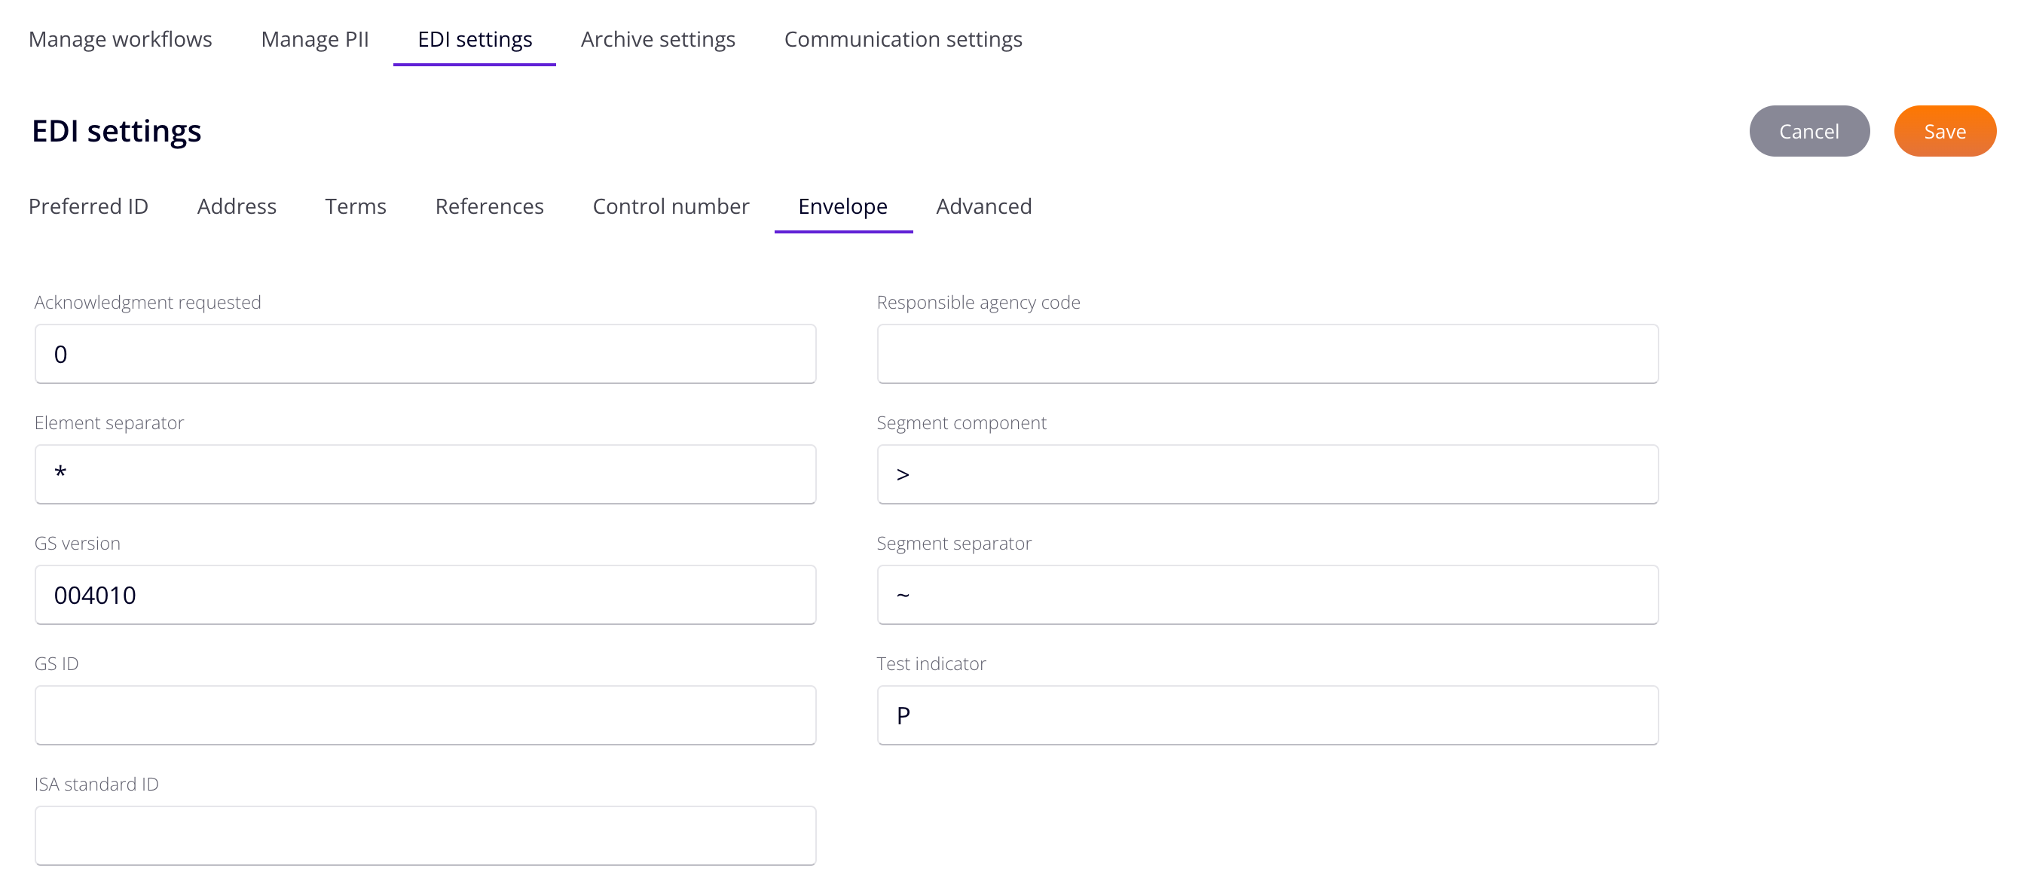Click the Segment component input
The width and height of the screenshot is (2027, 896).
[x=1267, y=474]
